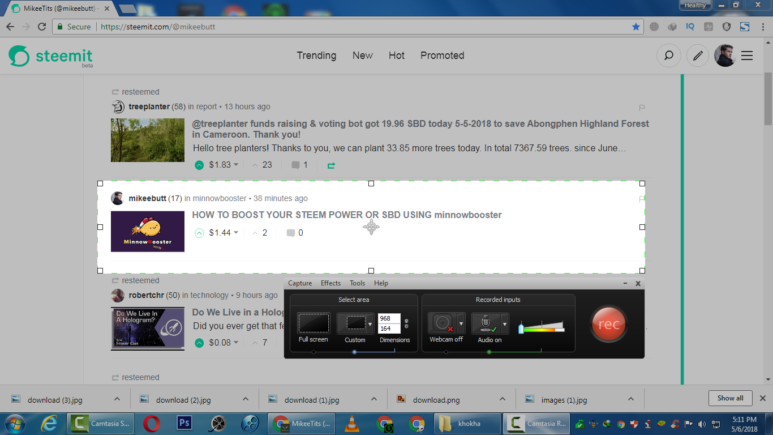The width and height of the screenshot is (773, 435).
Task: Toggle the bookmark star in address bar
Action: [636, 27]
